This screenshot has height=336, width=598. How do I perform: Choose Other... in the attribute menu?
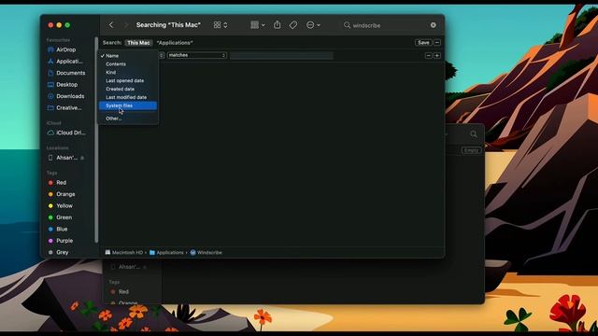128,119
